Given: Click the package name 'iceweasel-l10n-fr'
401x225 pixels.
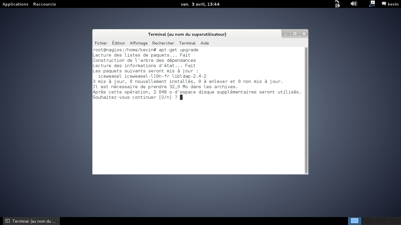Looking at the screenshot, I should click(147, 76).
